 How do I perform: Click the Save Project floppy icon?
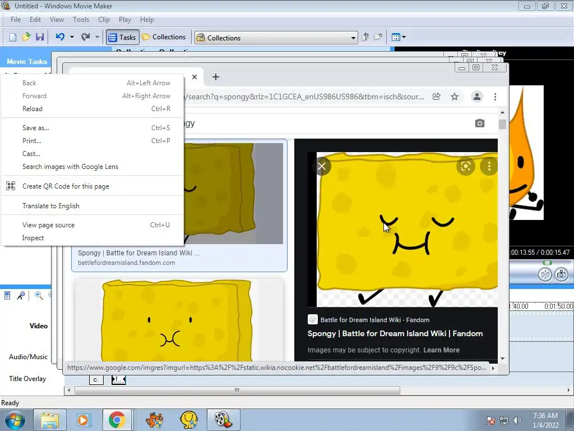[x=40, y=37]
